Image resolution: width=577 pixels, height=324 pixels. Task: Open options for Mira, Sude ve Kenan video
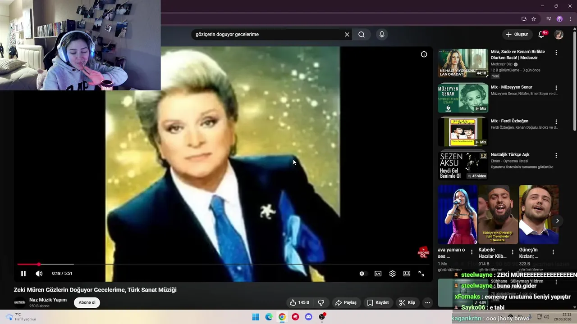pyautogui.click(x=556, y=53)
